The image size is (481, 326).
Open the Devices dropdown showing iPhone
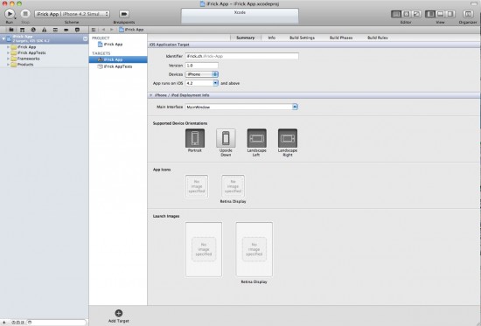pos(202,74)
